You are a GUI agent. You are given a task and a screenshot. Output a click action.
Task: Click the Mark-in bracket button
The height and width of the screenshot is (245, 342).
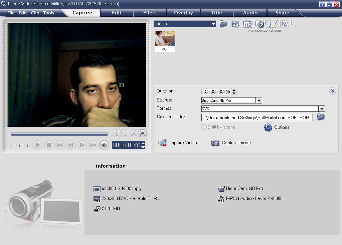coord(117,133)
